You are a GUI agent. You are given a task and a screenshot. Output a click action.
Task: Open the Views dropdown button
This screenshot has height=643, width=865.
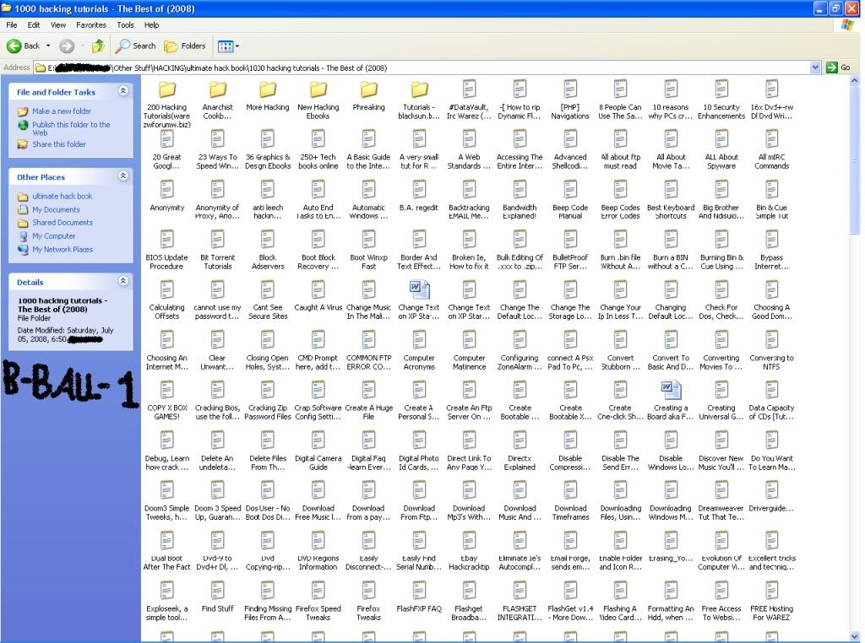pyautogui.click(x=228, y=46)
